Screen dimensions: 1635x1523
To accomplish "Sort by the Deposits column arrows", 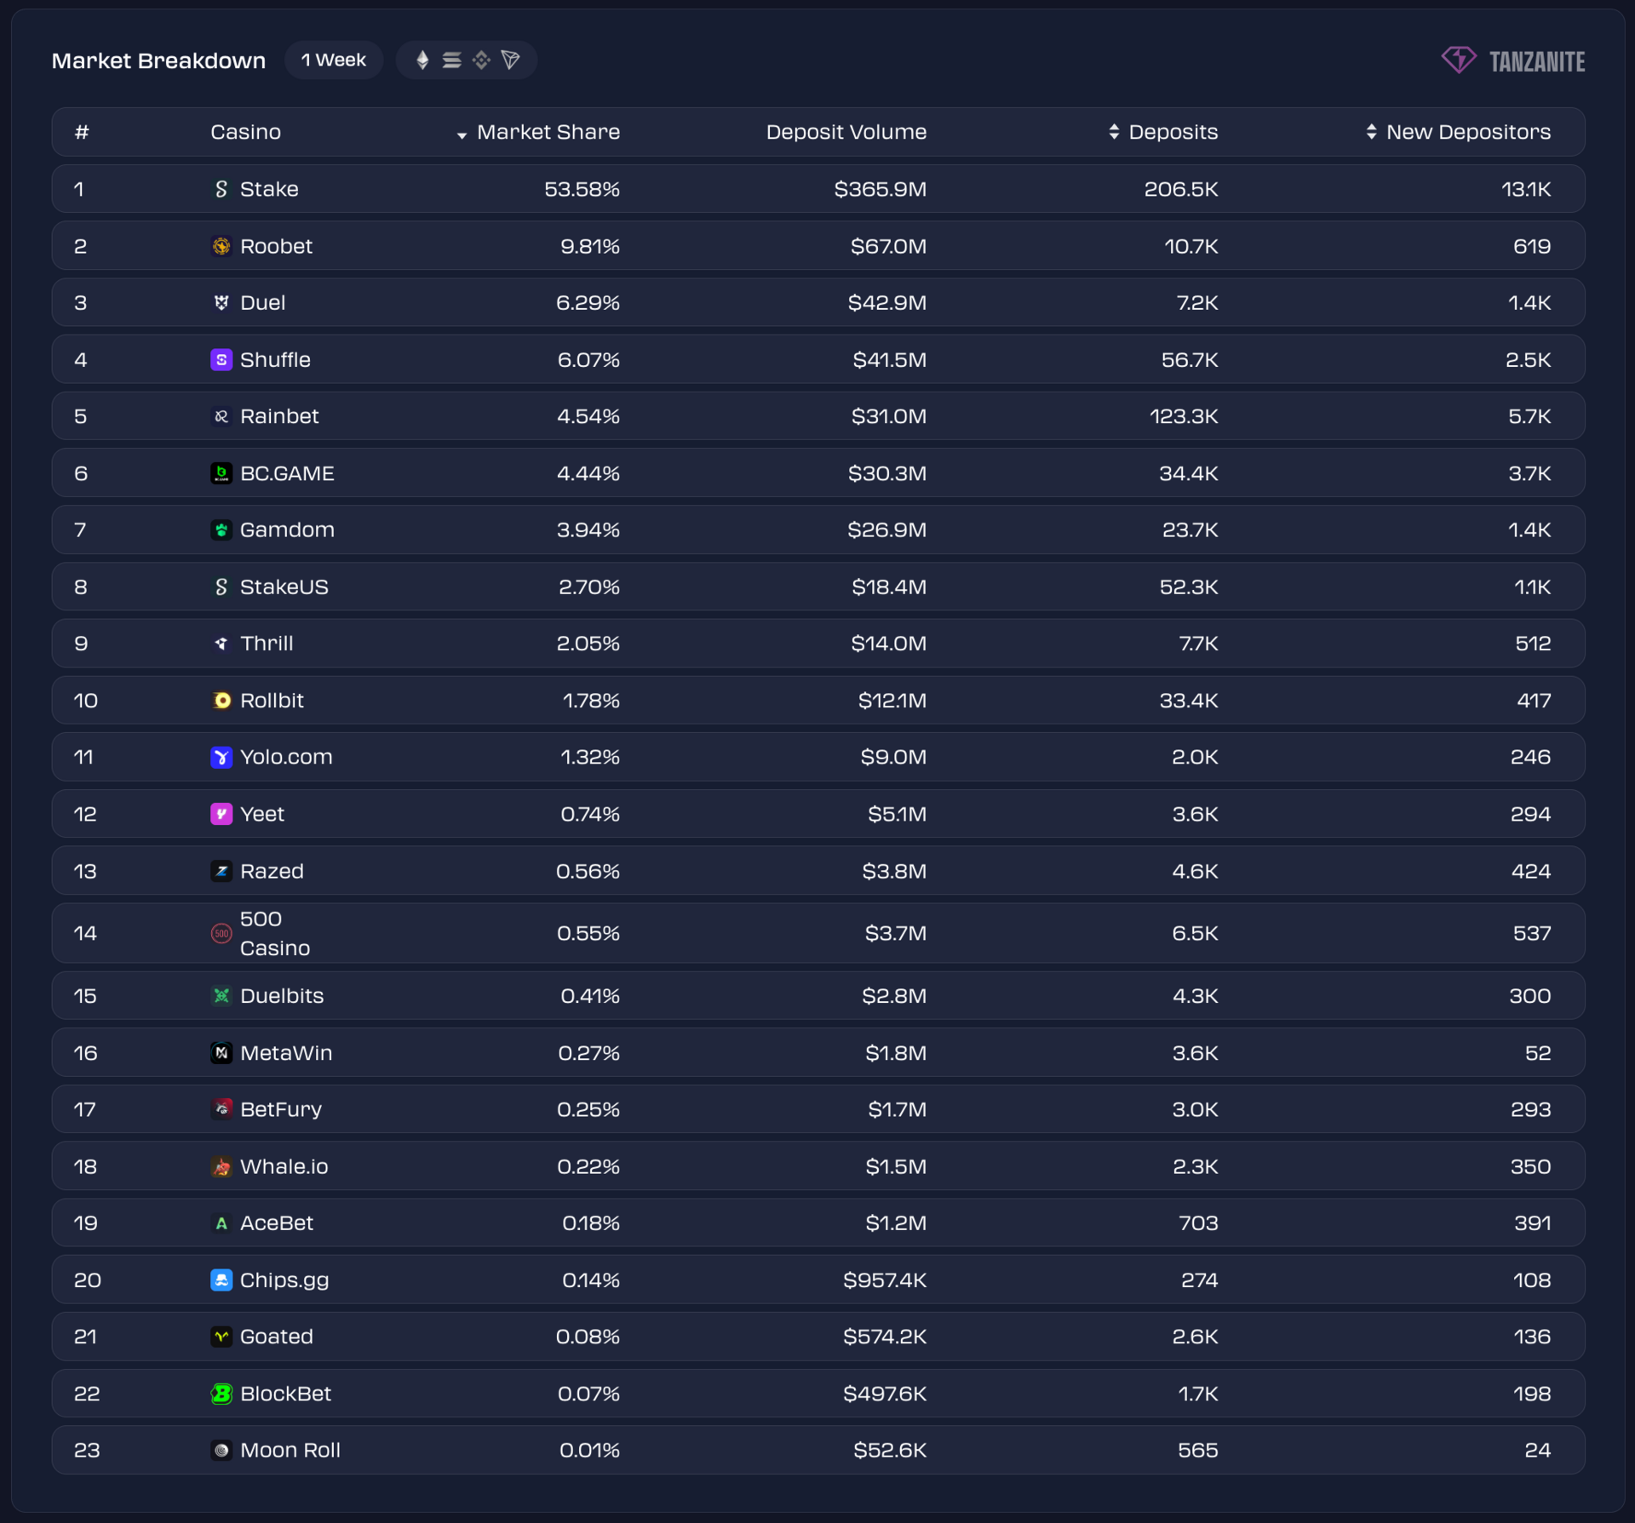I will tap(1114, 132).
